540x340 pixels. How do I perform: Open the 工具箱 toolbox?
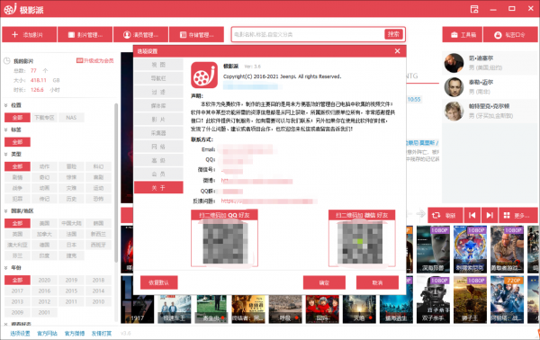click(463, 35)
